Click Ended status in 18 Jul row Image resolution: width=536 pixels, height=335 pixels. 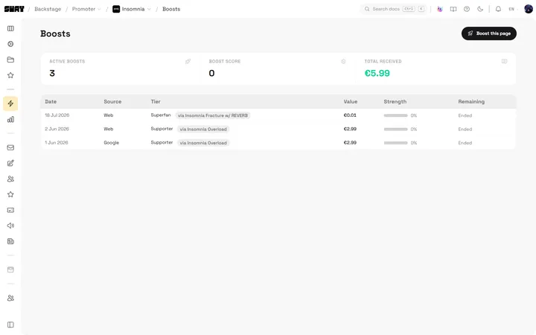click(465, 115)
